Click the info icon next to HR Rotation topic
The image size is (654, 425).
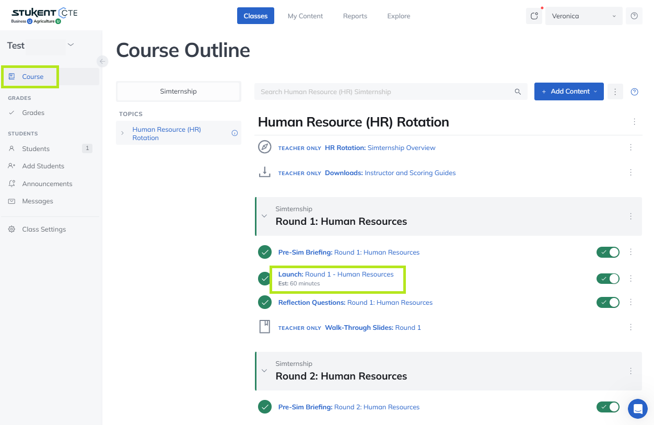click(x=235, y=133)
